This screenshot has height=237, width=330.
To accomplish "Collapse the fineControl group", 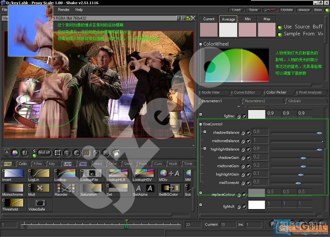I will [x=200, y=124].
